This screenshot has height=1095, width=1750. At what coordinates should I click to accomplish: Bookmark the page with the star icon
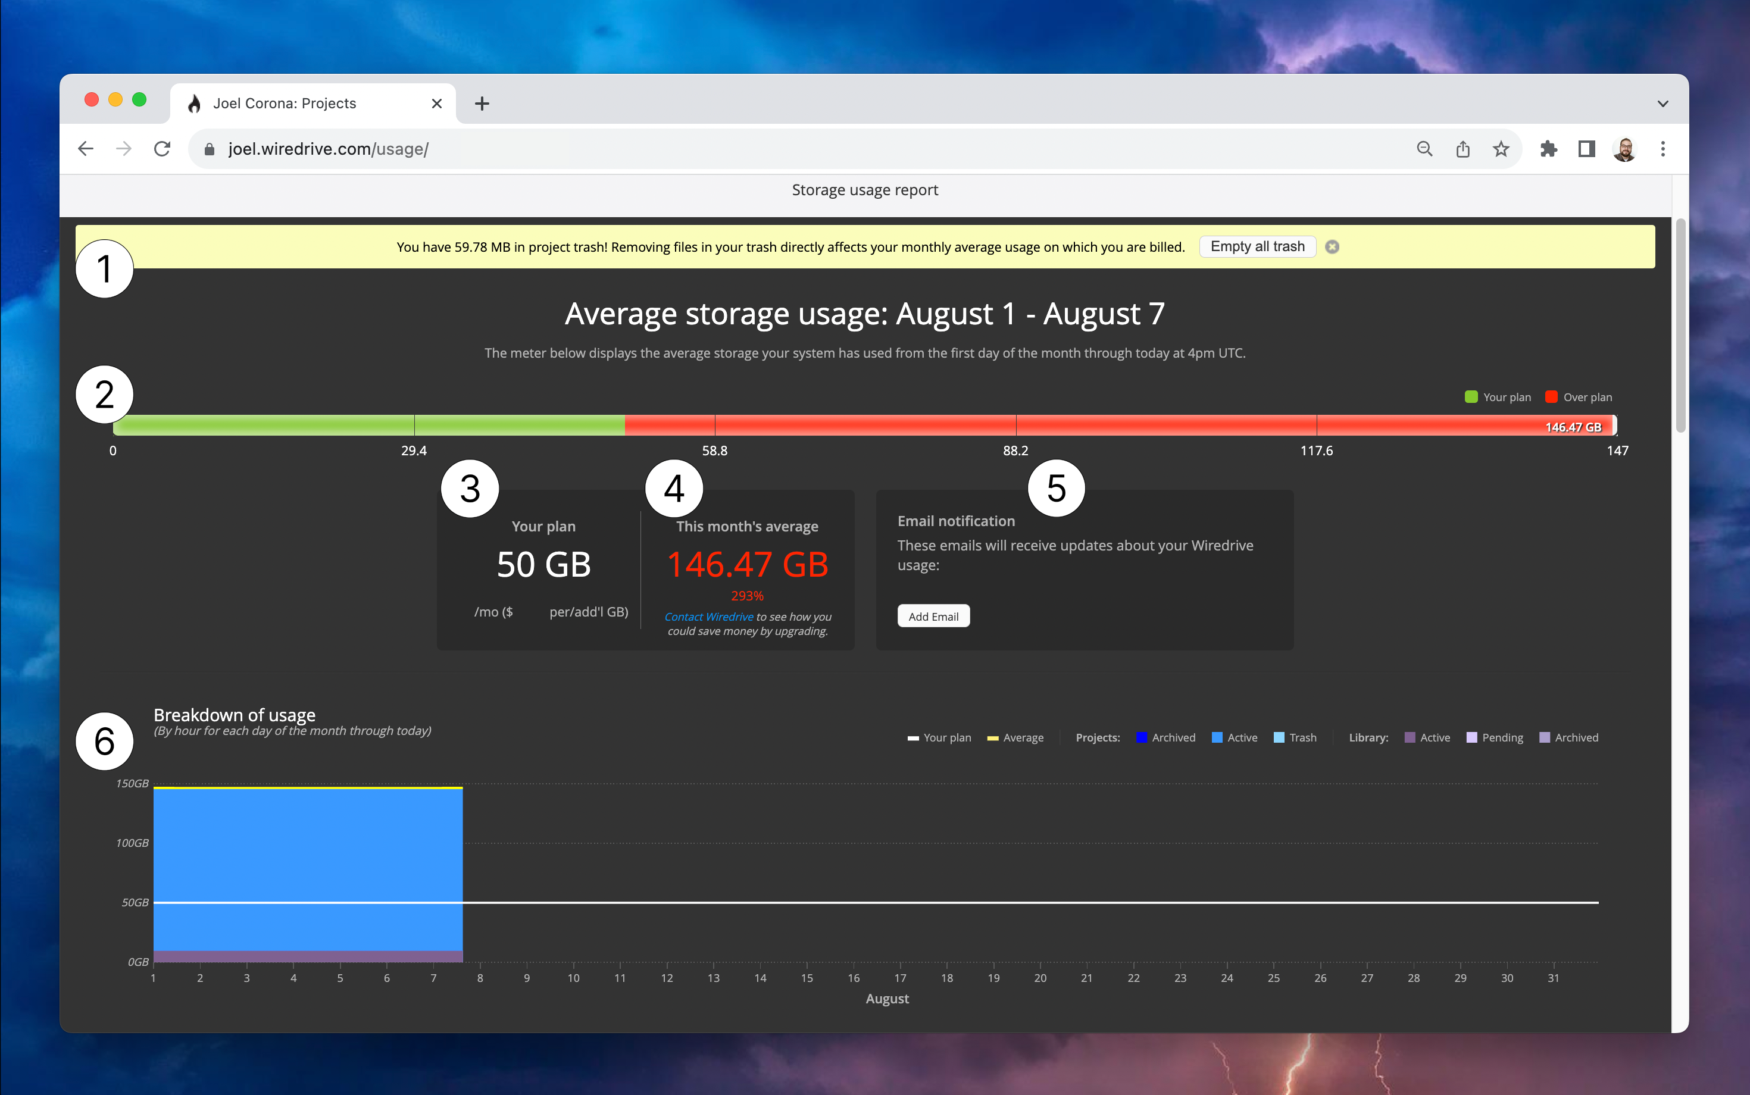[1501, 148]
